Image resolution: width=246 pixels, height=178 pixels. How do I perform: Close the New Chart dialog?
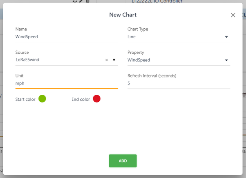(x=233, y=15)
